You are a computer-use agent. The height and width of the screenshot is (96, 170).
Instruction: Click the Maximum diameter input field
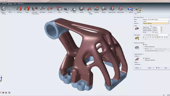click(156, 31)
